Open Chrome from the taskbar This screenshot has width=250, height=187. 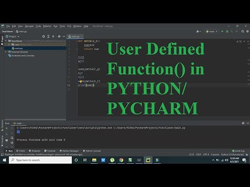point(121,160)
